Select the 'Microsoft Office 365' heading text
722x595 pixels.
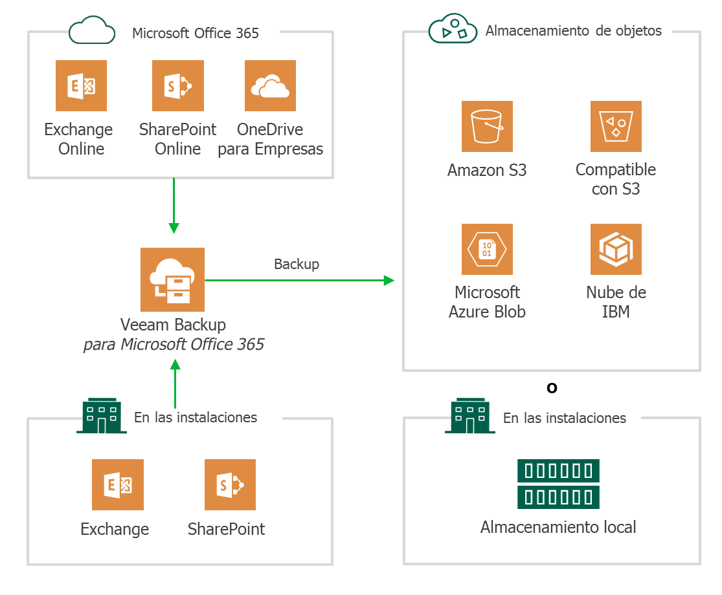pyautogui.click(x=195, y=33)
